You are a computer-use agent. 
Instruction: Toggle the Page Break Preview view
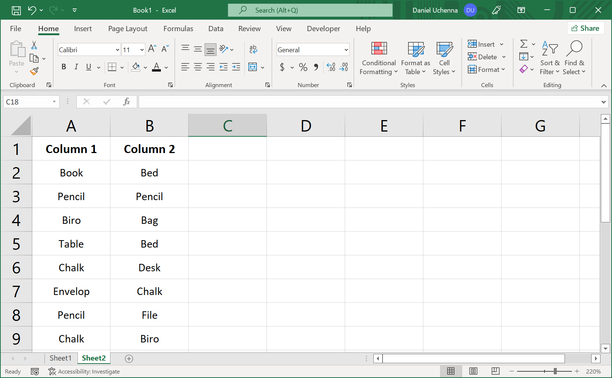click(495, 371)
